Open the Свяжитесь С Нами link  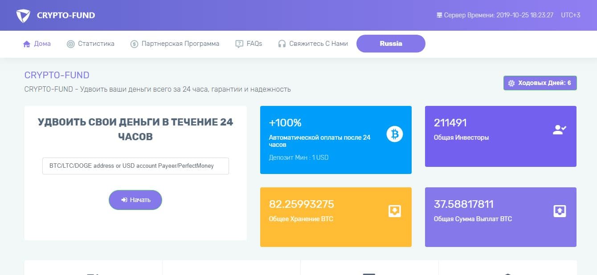319,44
